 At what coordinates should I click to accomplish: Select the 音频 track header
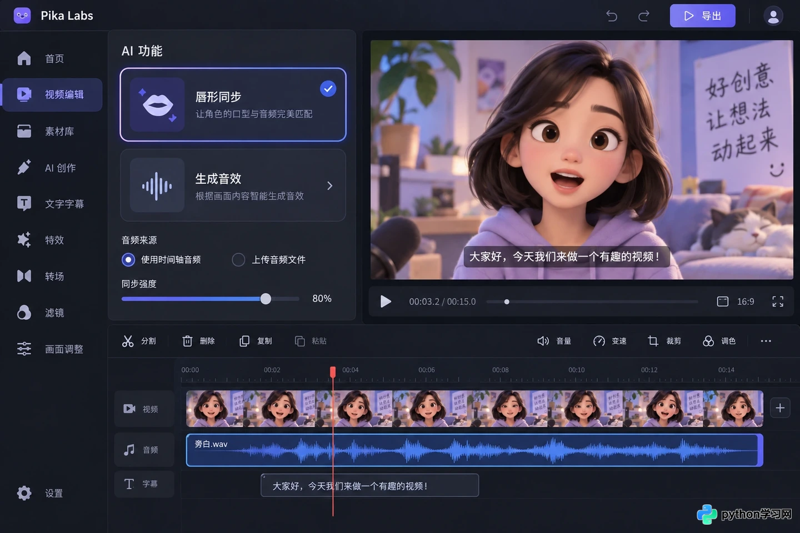(x=144, y=450)
